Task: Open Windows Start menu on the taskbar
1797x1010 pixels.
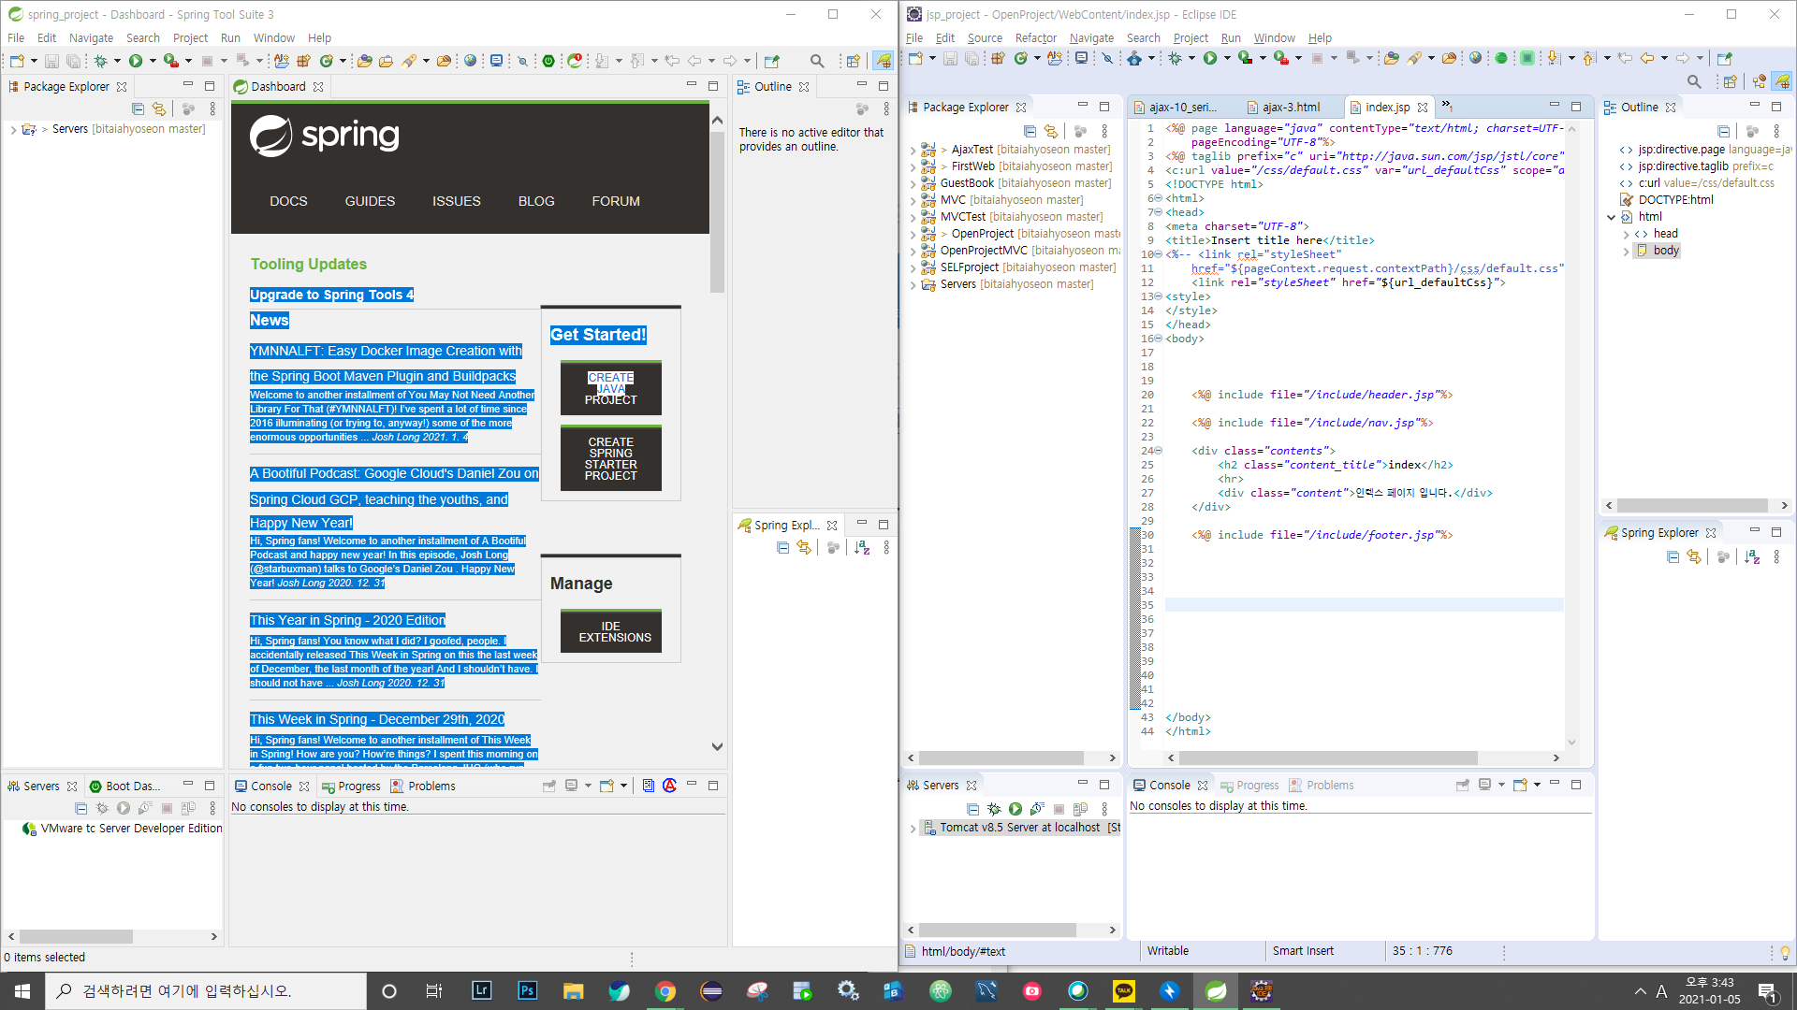Action: point(22,990)
